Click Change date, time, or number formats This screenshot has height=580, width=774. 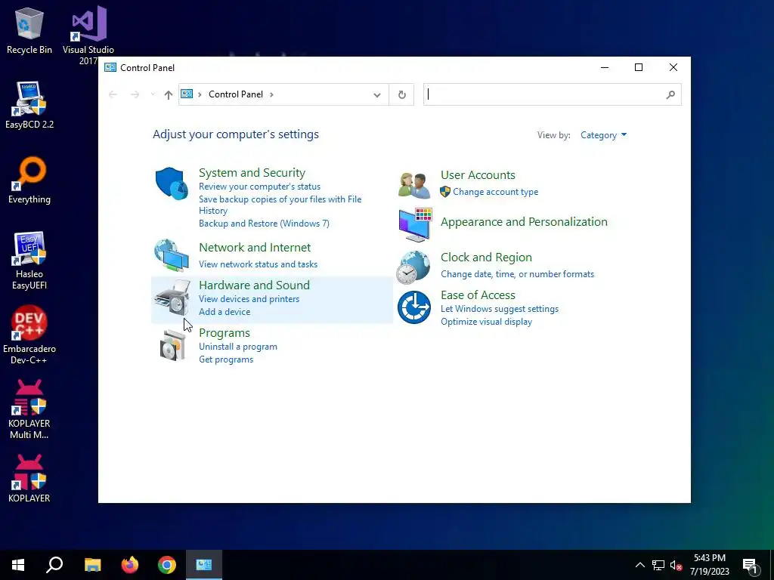[x=517, y=274]
